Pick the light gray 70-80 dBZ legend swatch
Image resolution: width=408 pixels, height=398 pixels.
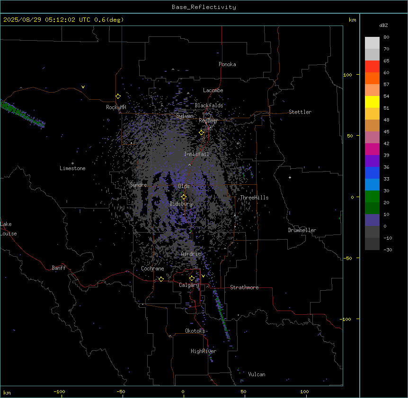372,43
